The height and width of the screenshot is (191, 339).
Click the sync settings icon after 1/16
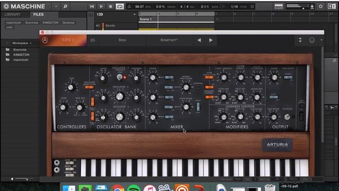(252, 7)
